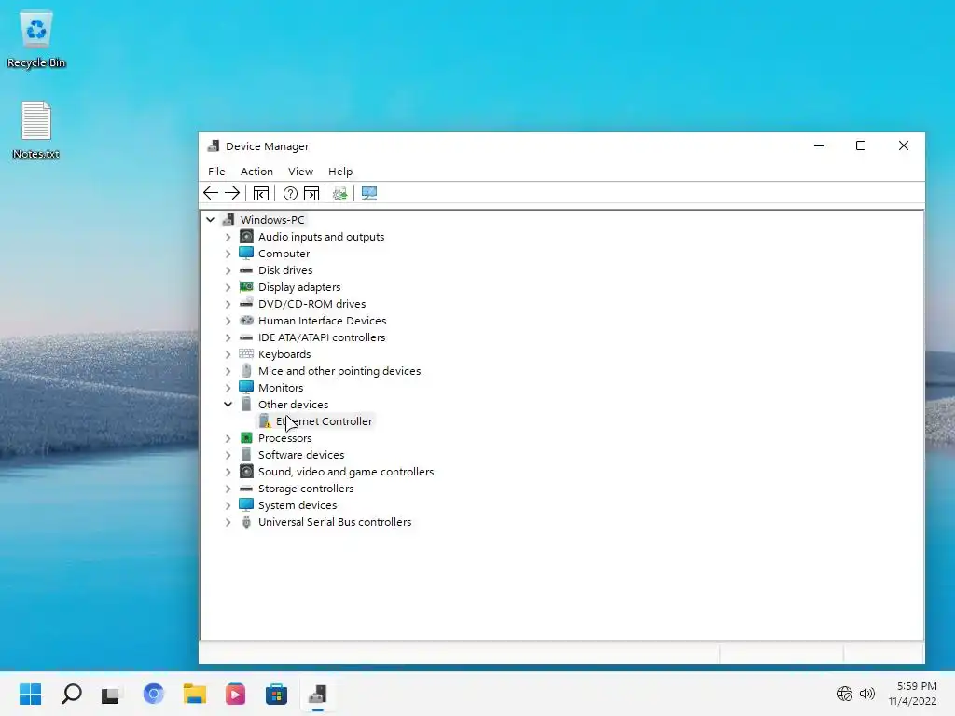Open Microsoft Store from the taskbar
Screen dimensions: 955x716
pyautogui.click(x=276, y=694)
